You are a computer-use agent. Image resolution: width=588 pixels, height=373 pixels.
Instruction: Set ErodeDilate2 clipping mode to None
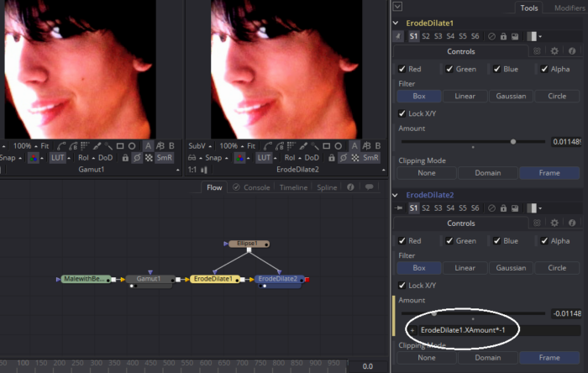pos(427,358)
